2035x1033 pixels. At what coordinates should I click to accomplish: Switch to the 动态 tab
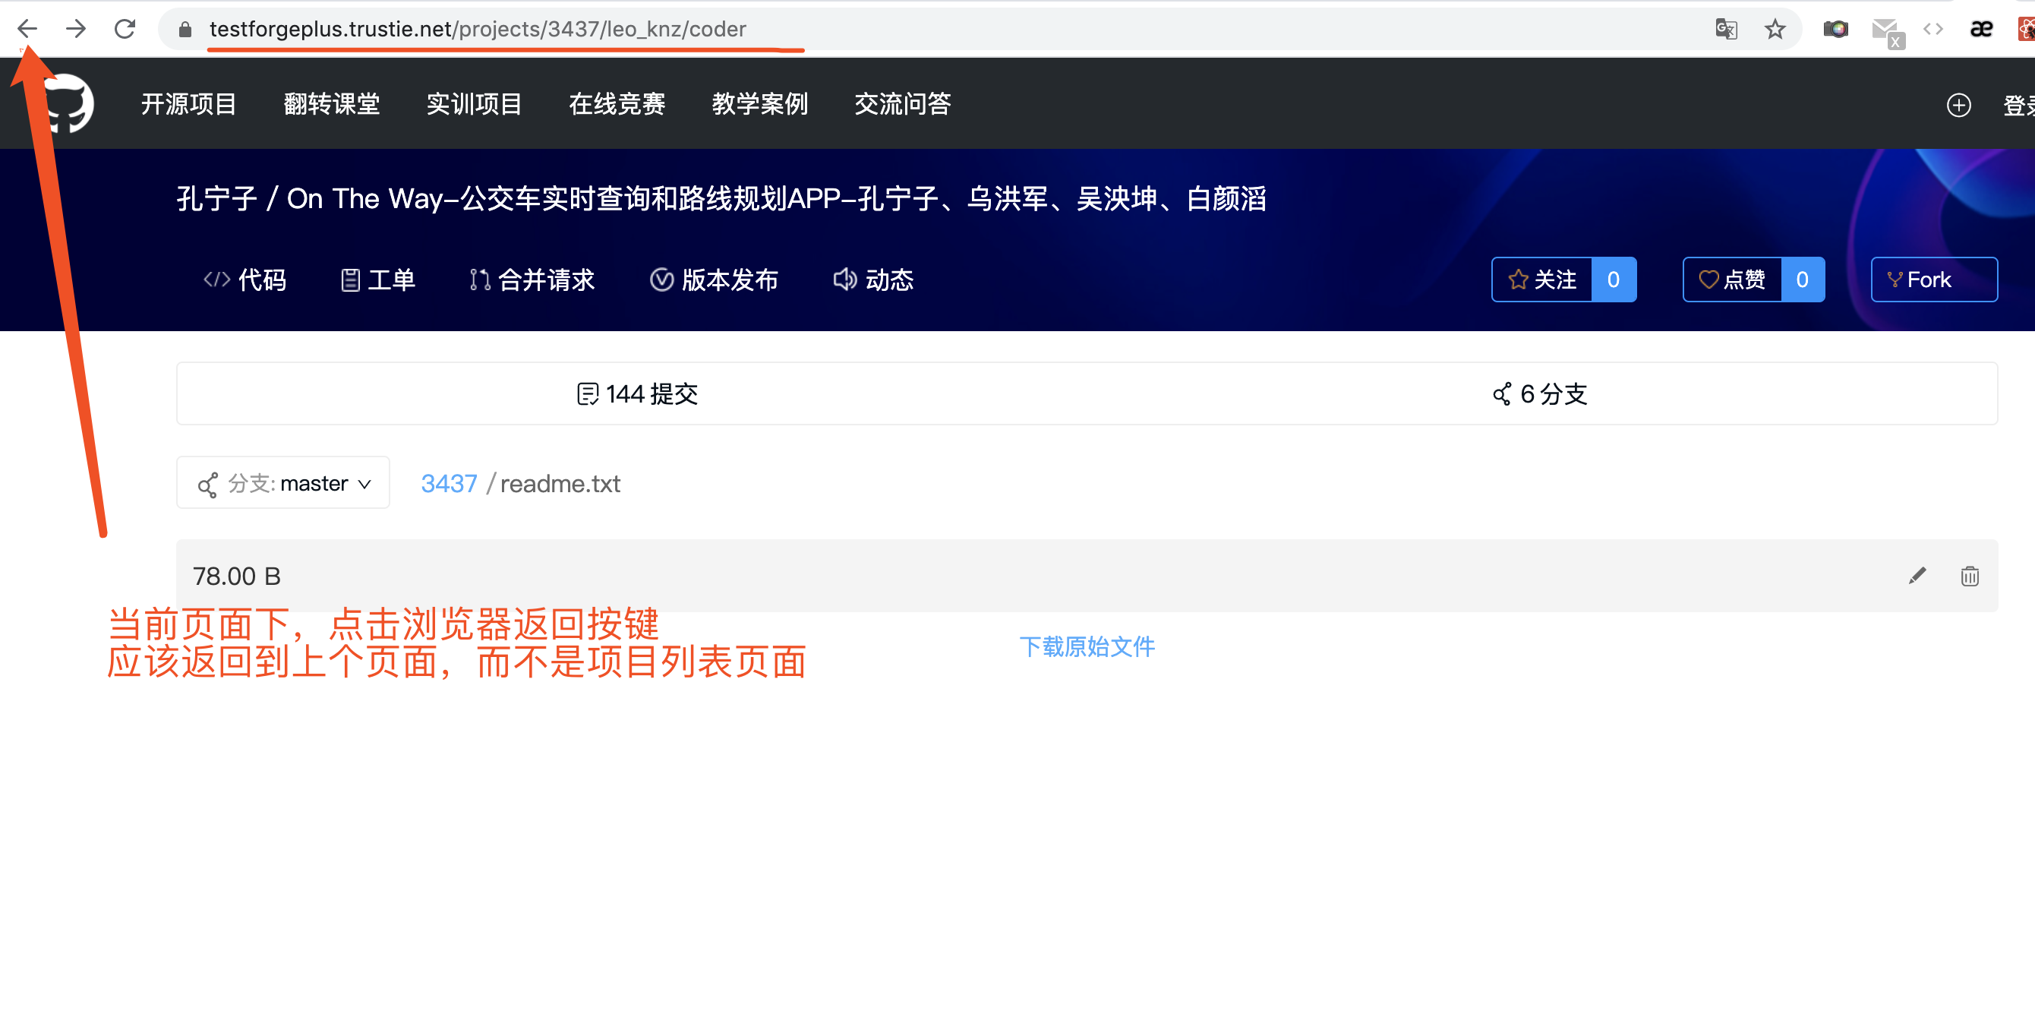(874, 280)
